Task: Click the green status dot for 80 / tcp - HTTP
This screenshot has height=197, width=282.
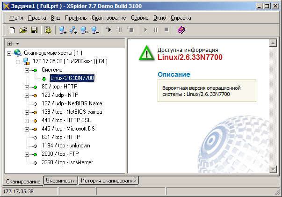Action: [x=35, y=87]
